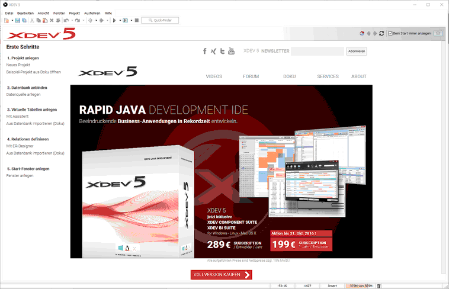Click the Xing social icon
The width and height of the screenshot is (449, 289).
(x=213, y=52)
